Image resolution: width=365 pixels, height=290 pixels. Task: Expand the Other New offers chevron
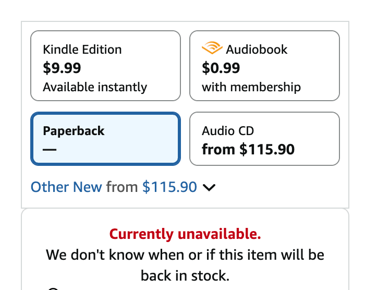(209, 187)
